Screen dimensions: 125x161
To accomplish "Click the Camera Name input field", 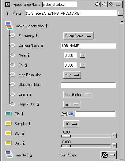I will (89, 46).
